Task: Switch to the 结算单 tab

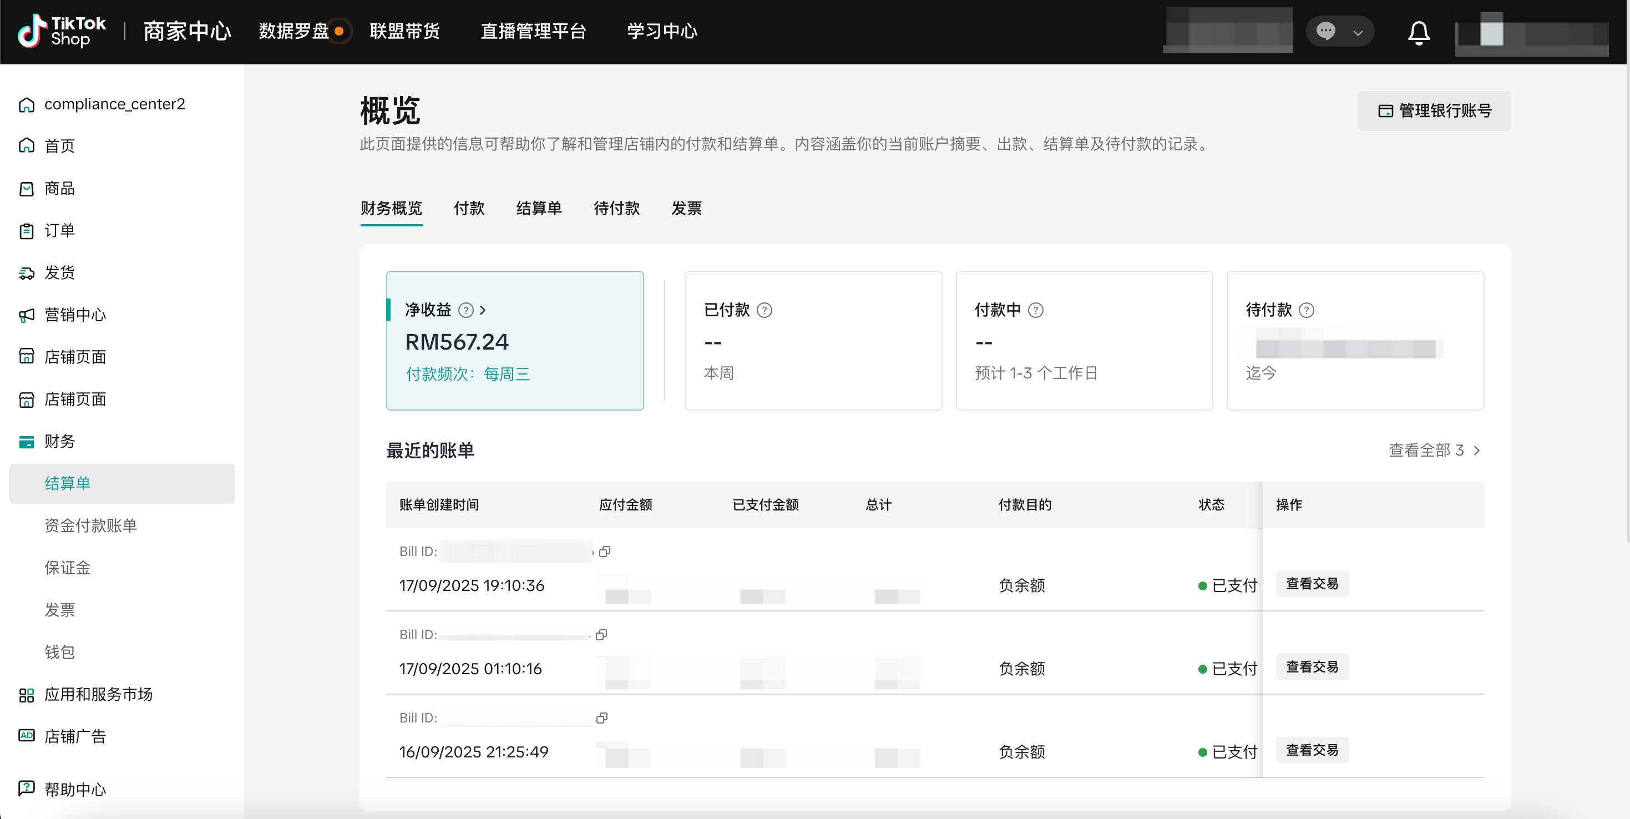Action: click(539, 208)
